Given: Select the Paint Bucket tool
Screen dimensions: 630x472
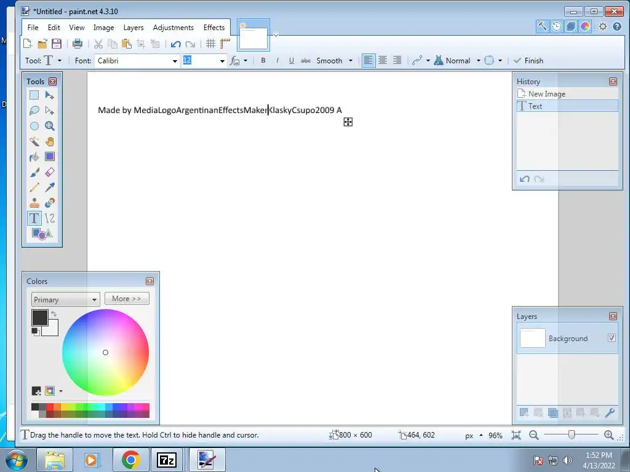Looking at the screenshot, I should click(34, 157).
